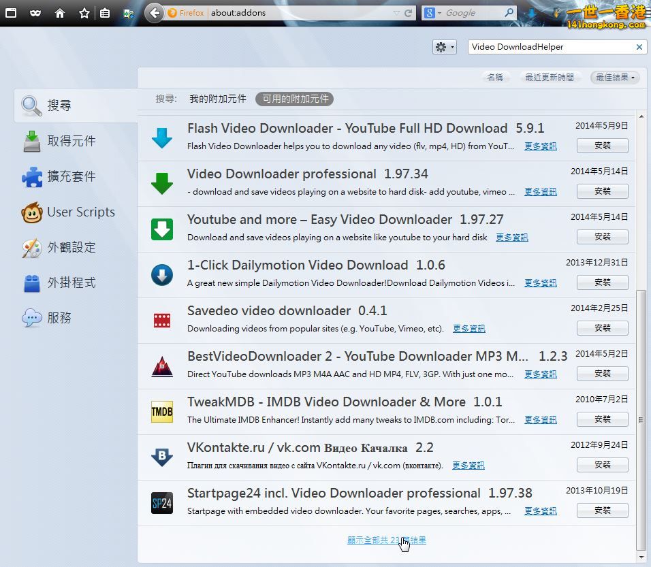Screen dimensions: 651x567
Task: Click the scrollbar up arrow
Action: tap(641, 116)
